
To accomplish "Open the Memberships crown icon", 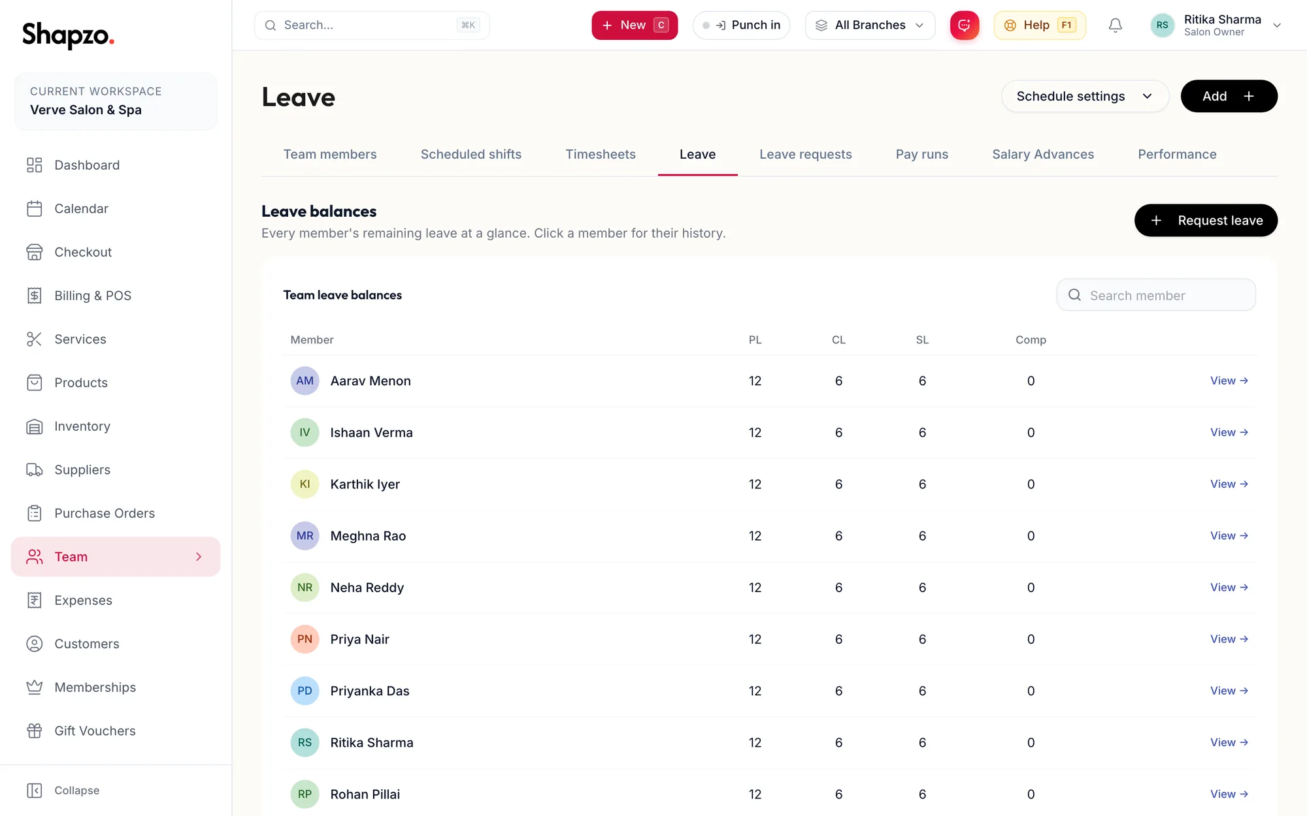I will pyautogui.click(x=35, y=687).
